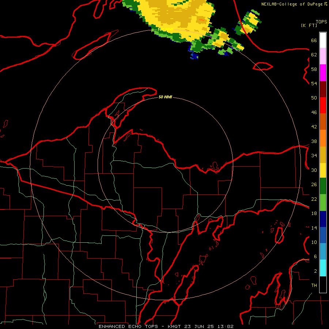Select the light green legend swatch
Viewport: 329px width, 329px height.
323,203
